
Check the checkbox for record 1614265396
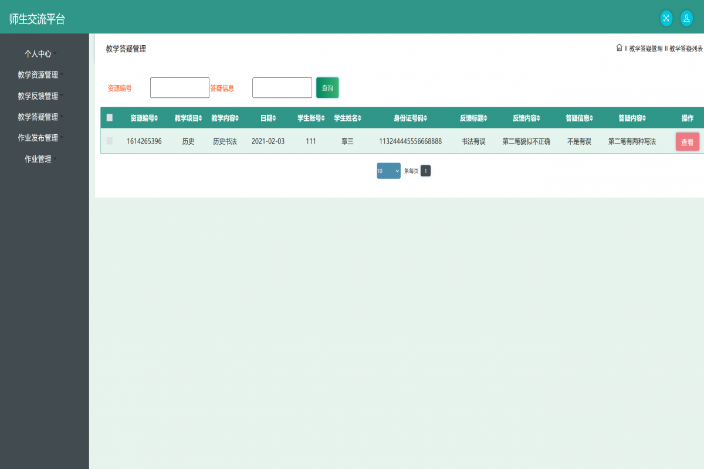click(x=110, y=141)
